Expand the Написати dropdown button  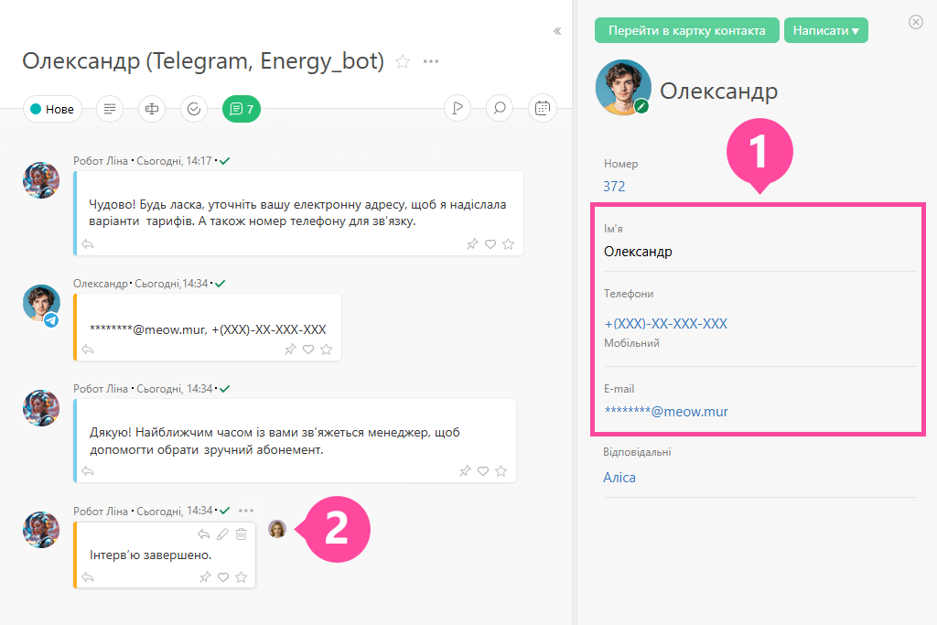click(825, 30)
